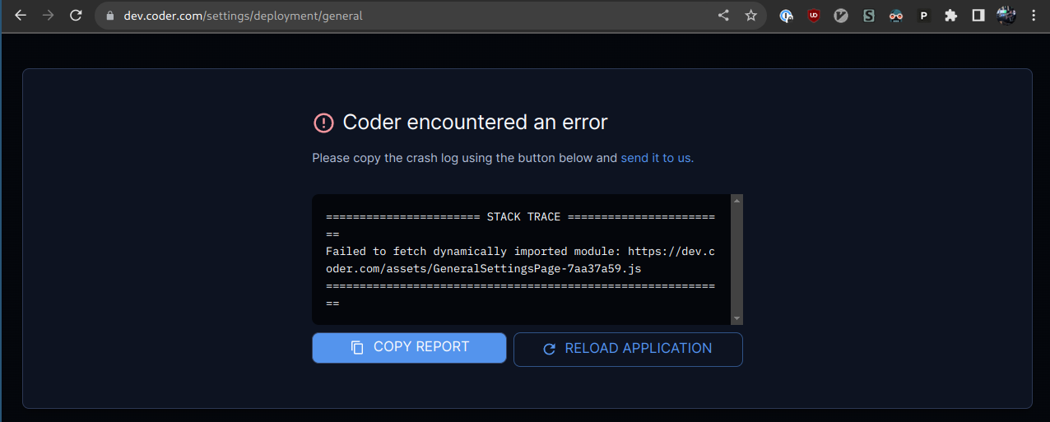Click the stack trace scrollbar up arrow

tap(736, 200)
